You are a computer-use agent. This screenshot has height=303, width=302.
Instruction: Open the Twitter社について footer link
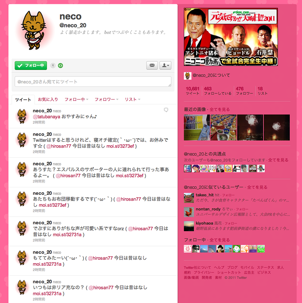click(x=197, y=268)
